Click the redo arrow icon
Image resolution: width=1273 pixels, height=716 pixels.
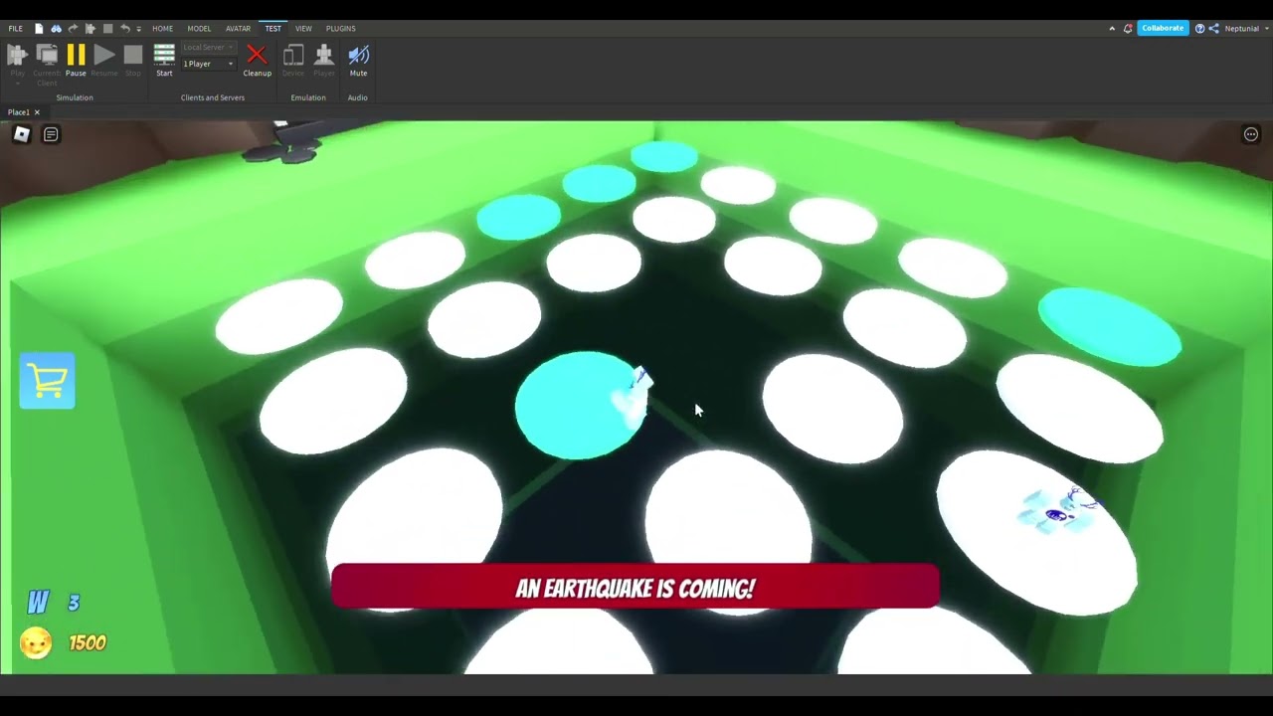click(73, 28)
